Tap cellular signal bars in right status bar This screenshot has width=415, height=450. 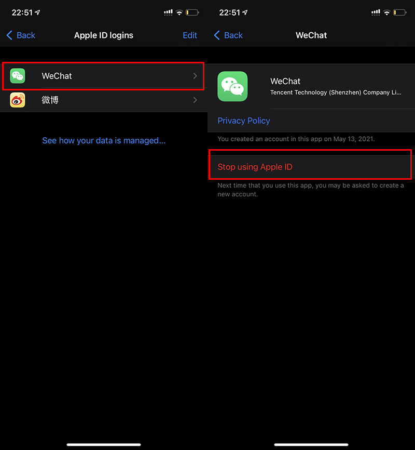click(376, 12)
